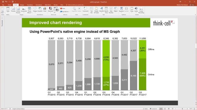
Task: Click the Offline series label
Action: click(x=151, y=50)
